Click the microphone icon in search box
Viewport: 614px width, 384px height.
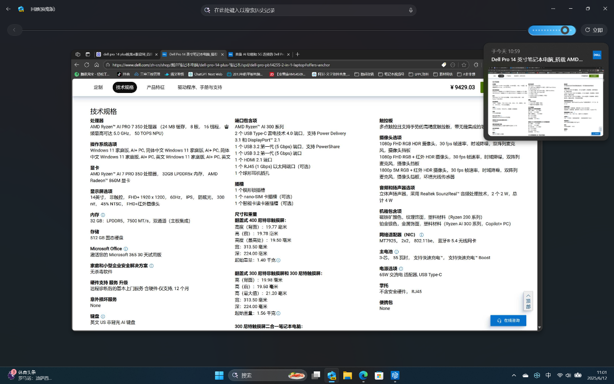(x=411, y=10)
